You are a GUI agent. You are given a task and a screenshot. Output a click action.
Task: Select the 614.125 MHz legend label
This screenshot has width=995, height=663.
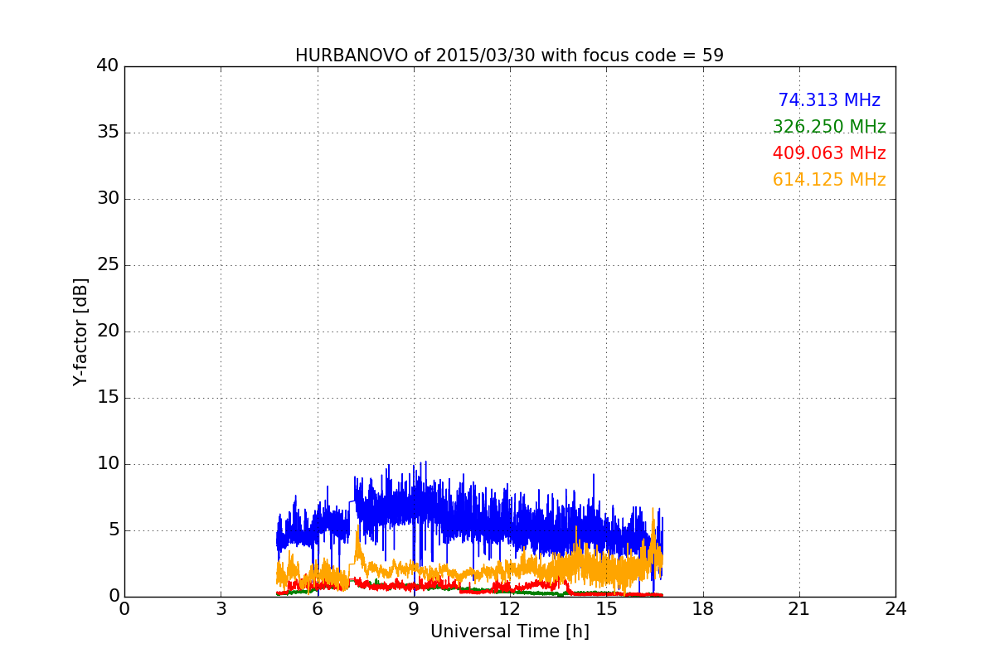pos(829,180)
